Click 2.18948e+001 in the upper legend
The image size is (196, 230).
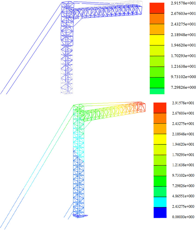(183, 35)
